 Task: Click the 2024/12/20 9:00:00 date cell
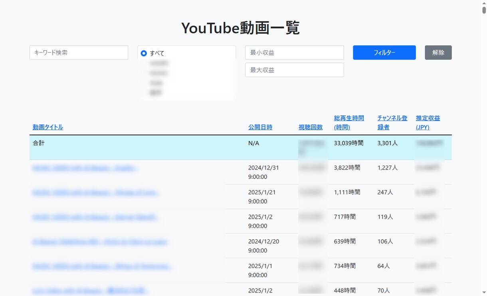[263, 246]
